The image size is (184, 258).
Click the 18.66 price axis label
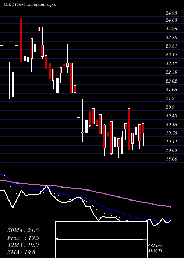[x=171, y=159]
